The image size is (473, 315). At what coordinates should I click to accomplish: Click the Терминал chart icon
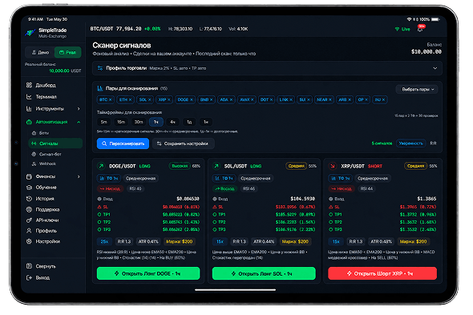tap(29, 96)
